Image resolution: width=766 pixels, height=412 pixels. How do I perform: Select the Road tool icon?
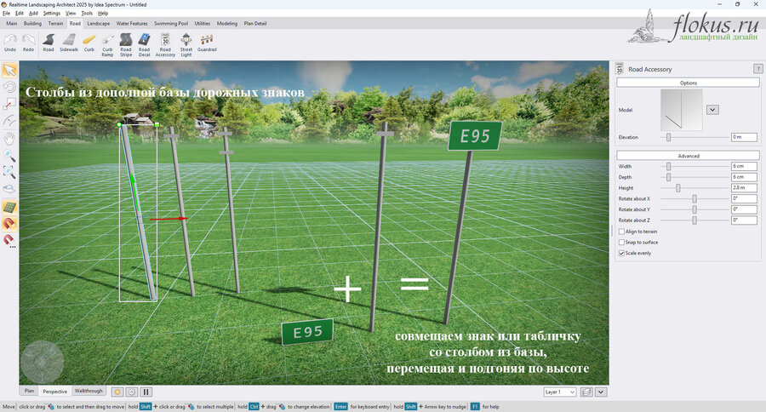click(49, 43)
